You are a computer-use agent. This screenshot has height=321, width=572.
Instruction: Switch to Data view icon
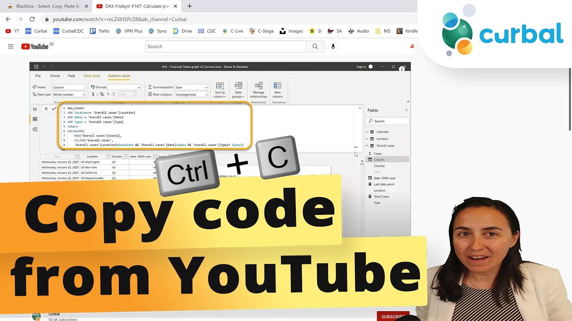[35, 119]
